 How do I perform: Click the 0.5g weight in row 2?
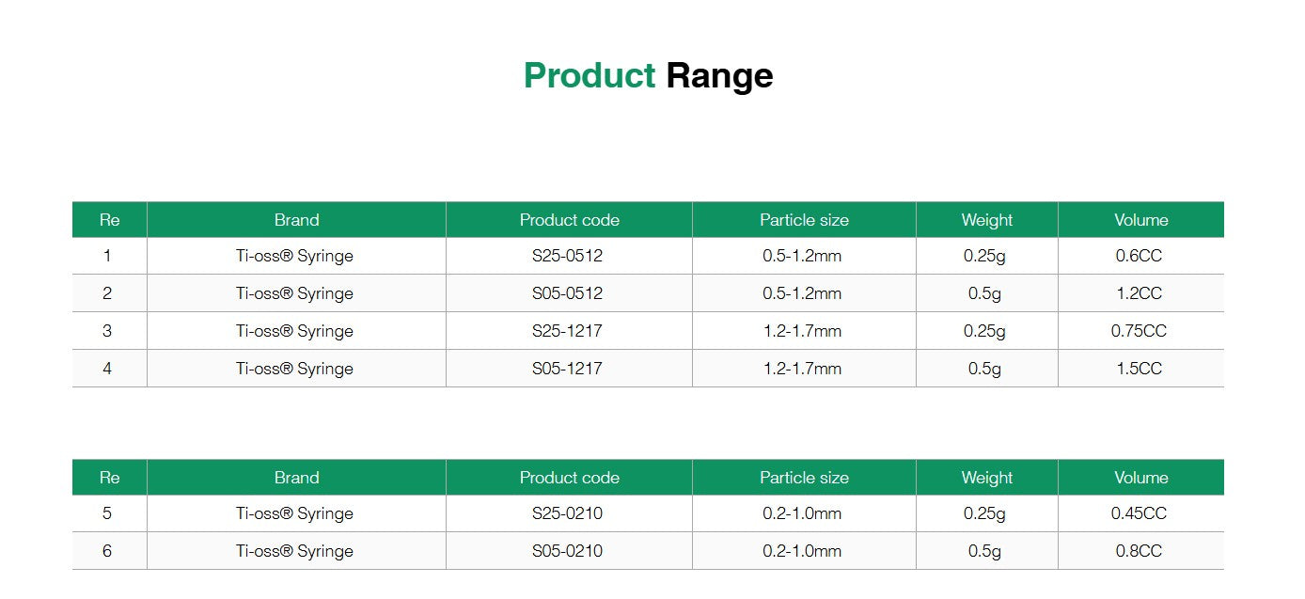coord(984,293)
